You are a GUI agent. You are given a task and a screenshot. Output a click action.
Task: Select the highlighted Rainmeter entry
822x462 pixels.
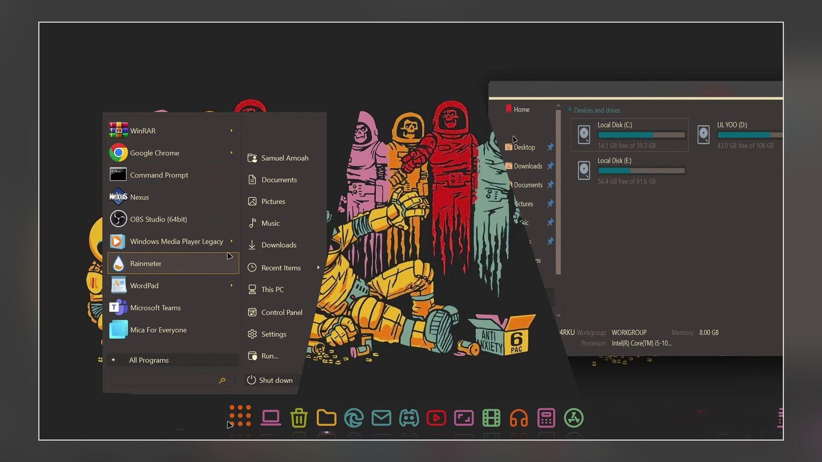pyautogui.click(x=173, y=263)
